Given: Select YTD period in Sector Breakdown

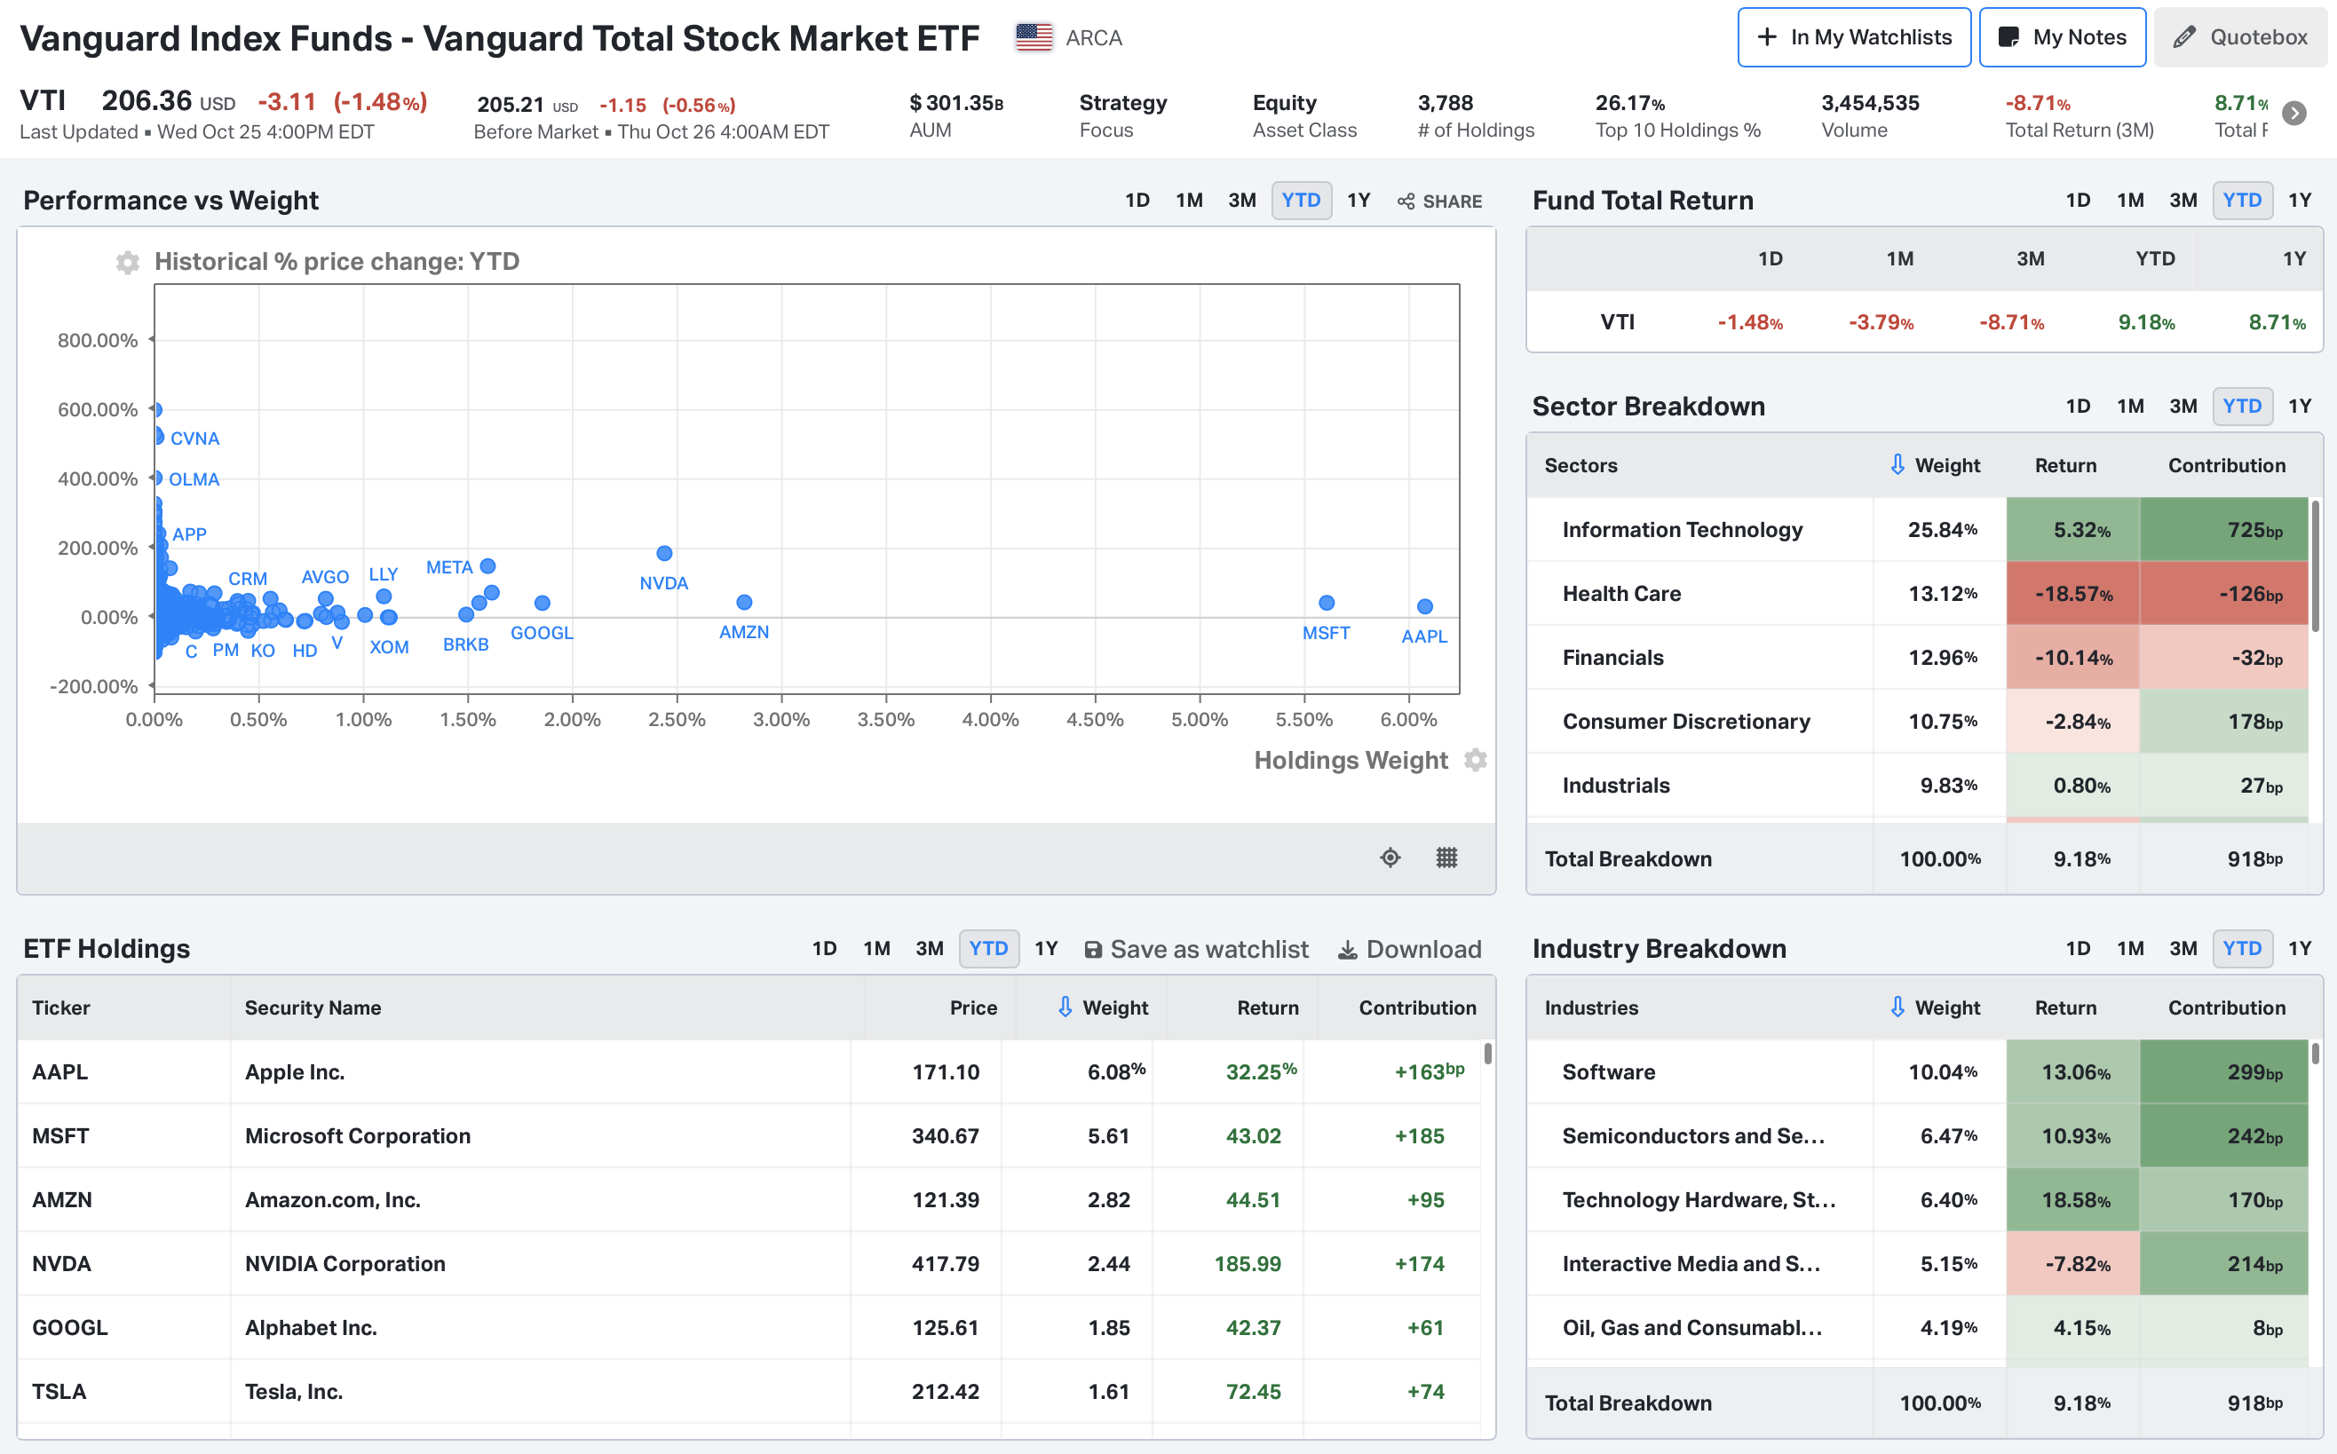Looking at the screenshot, I should [2242, 406].
